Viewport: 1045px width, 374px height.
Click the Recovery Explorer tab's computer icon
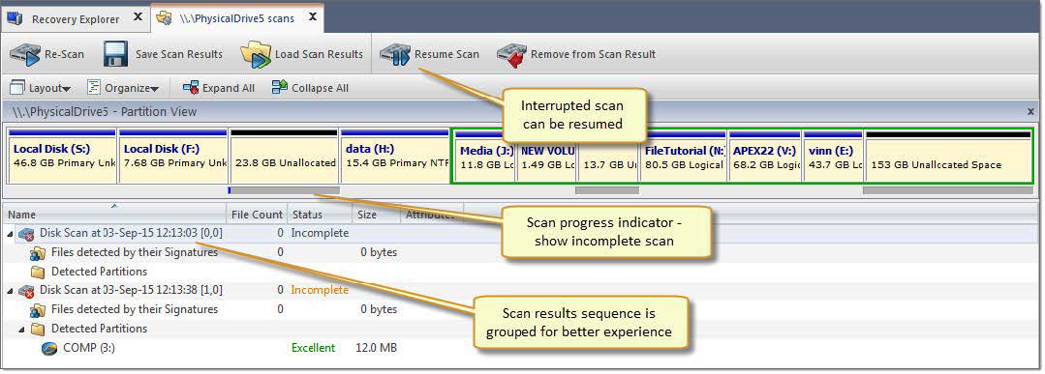point(15,18)
